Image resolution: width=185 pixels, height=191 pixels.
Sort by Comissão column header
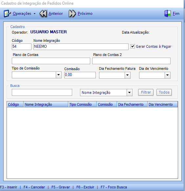pos(107,104)
